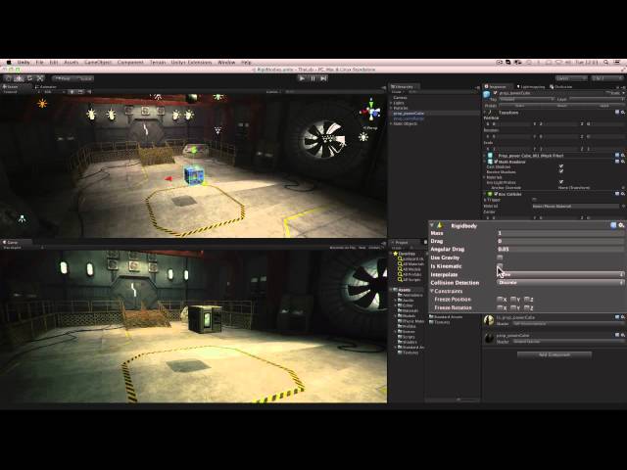Open the Tag dropdown in Inspector
The width and height of the screenshot is (627, 470).
coord(526,99)
